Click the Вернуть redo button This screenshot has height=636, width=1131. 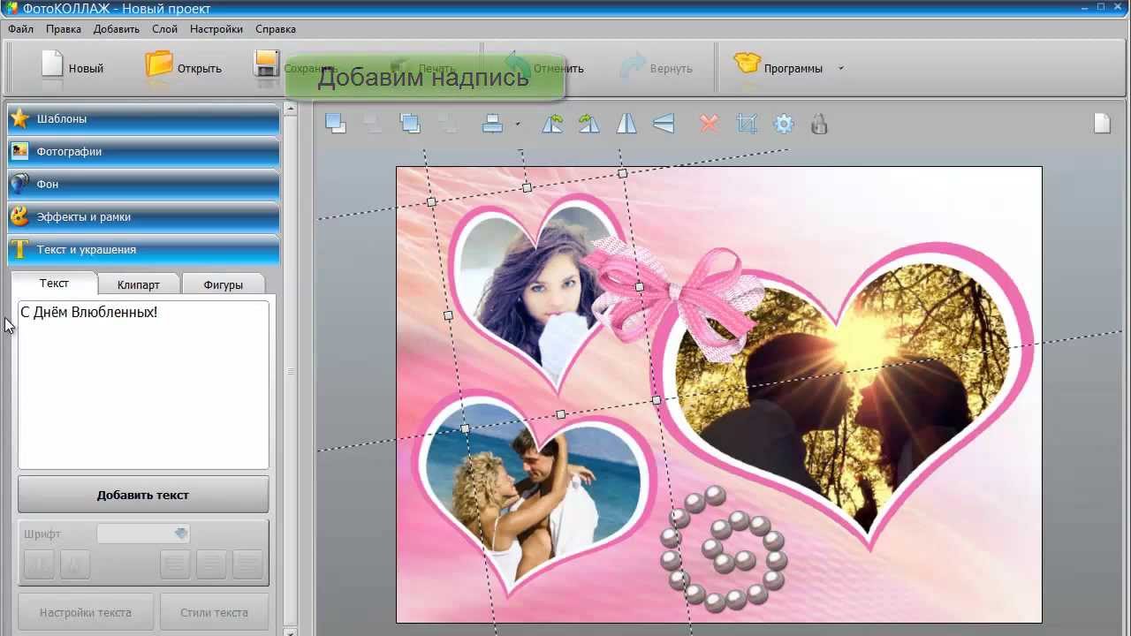coord(656,68)
